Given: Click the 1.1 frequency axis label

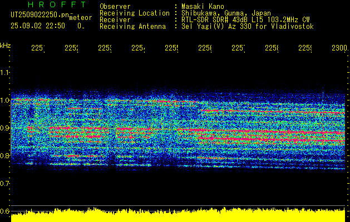Looking at the screenshot, I should [x=4, y=72].
